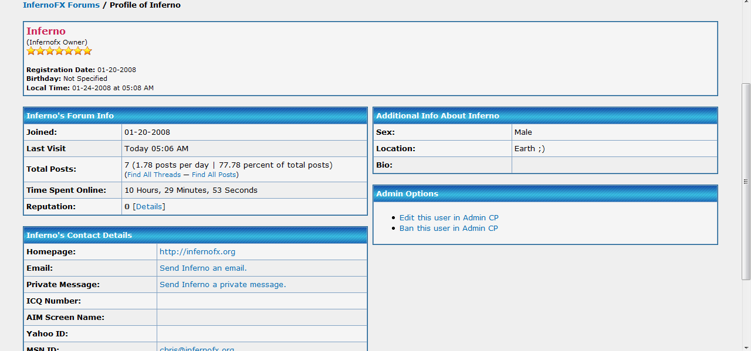Click the vertical scrollbar thumb
The width and height of the screenshot is (751, 351).
coord(746,181)
